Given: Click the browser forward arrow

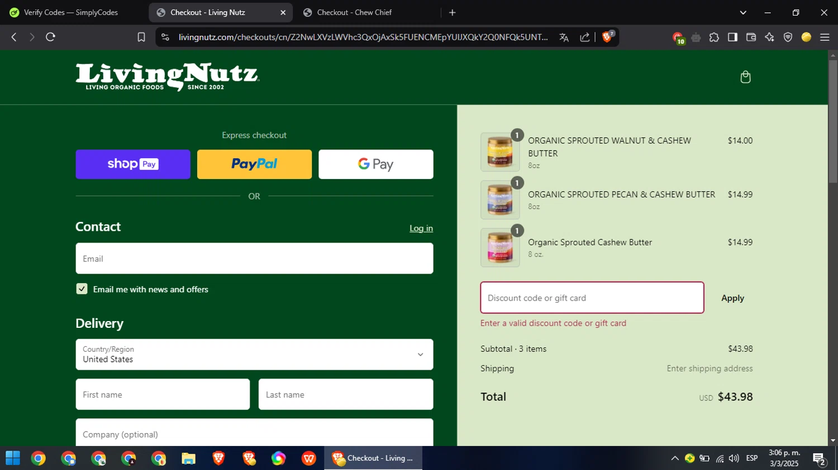Looking at the screenshot, I should tap(32, 37).
